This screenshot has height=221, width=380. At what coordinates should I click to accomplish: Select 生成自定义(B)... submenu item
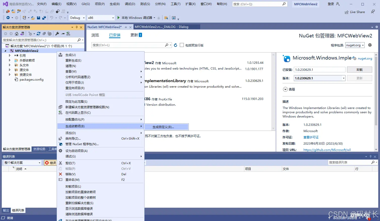click(166, 127)
